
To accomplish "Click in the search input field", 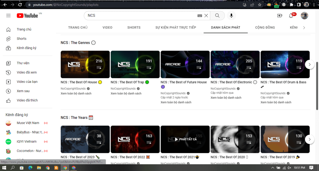I will (x=140, y=16).
